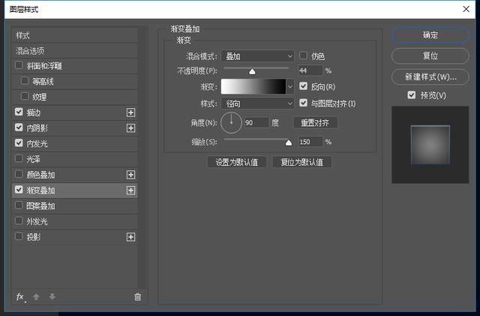Open the 混合模式 dropdown showing 叠加
480x316 pixels.
click(x=258, y=56)
